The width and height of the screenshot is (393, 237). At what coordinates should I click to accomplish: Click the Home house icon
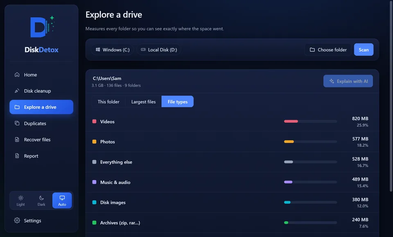pos(17,74)
